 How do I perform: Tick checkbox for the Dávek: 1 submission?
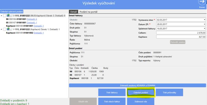(x=5, y=29)
